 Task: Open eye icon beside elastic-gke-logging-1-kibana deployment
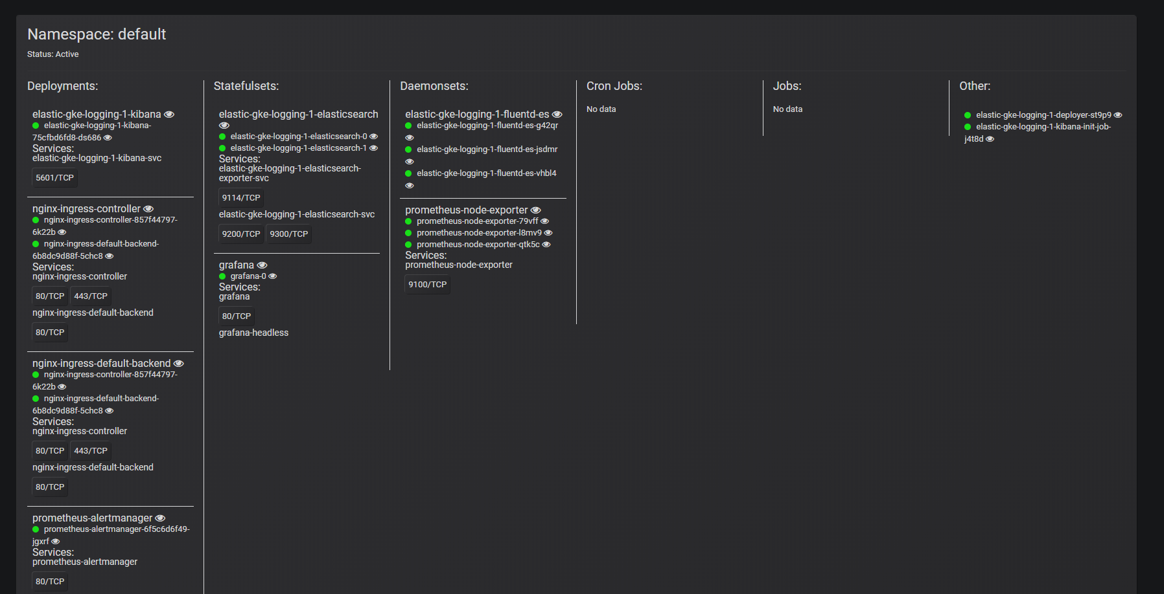click(169, 115)
